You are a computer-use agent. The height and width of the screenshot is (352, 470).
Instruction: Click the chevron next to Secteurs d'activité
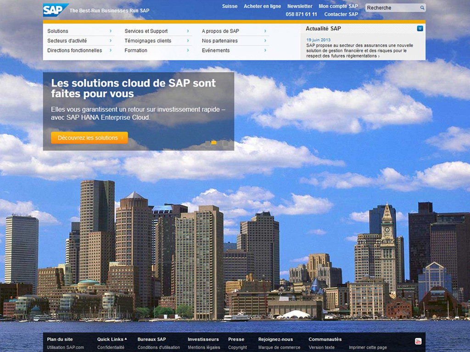coord(111,41)
